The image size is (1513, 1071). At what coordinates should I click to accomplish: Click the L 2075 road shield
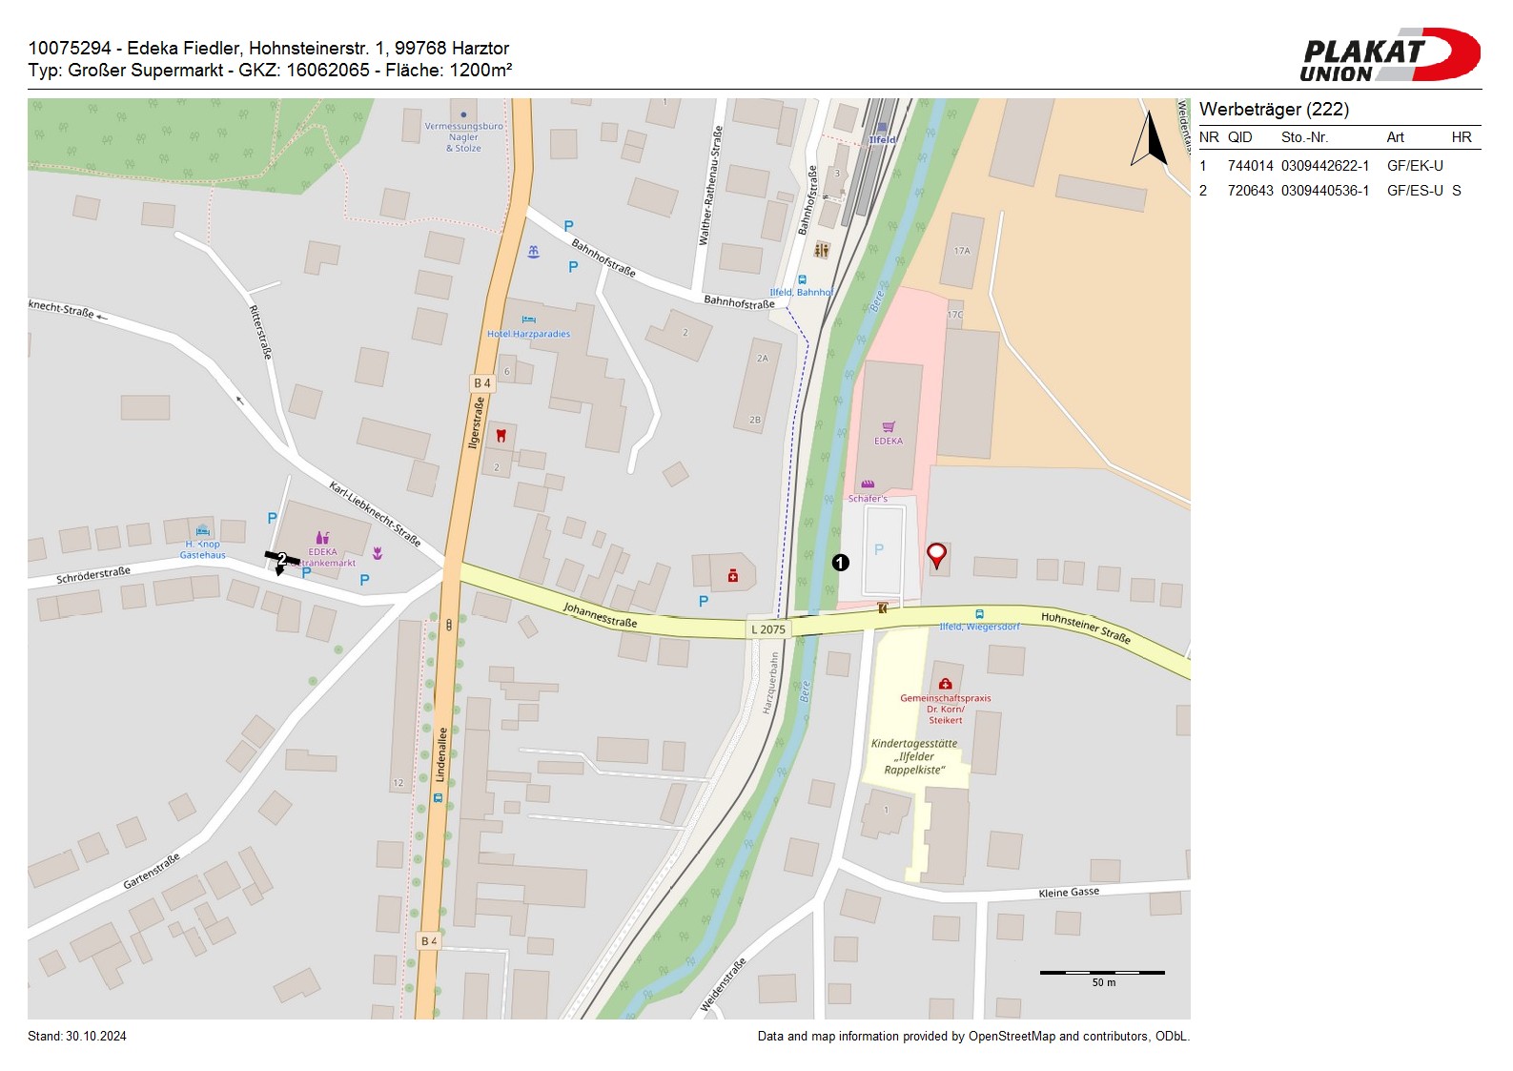coord(767,629)
